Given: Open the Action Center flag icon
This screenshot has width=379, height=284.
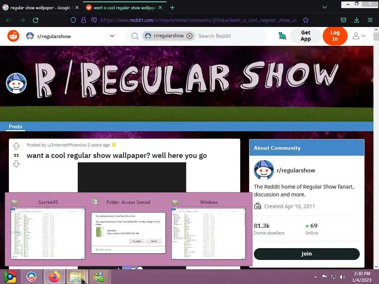Looking at the screenshot, I should coord(324,277).
